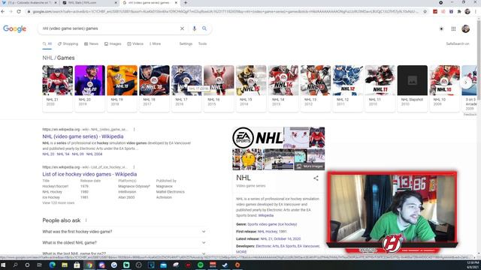This screenshot has width=481, height=270.
Task: Expand 'What was the first hockey video game?'
Action: click(x=124, y=232)
